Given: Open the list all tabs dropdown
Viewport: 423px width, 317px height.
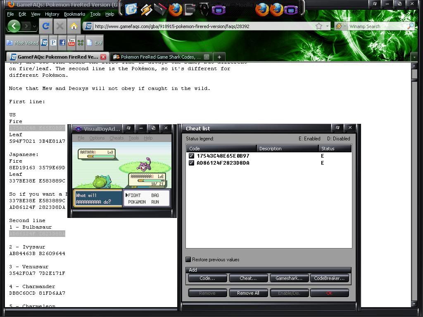Looking at the screenshot, I should [x=414, y=57].
